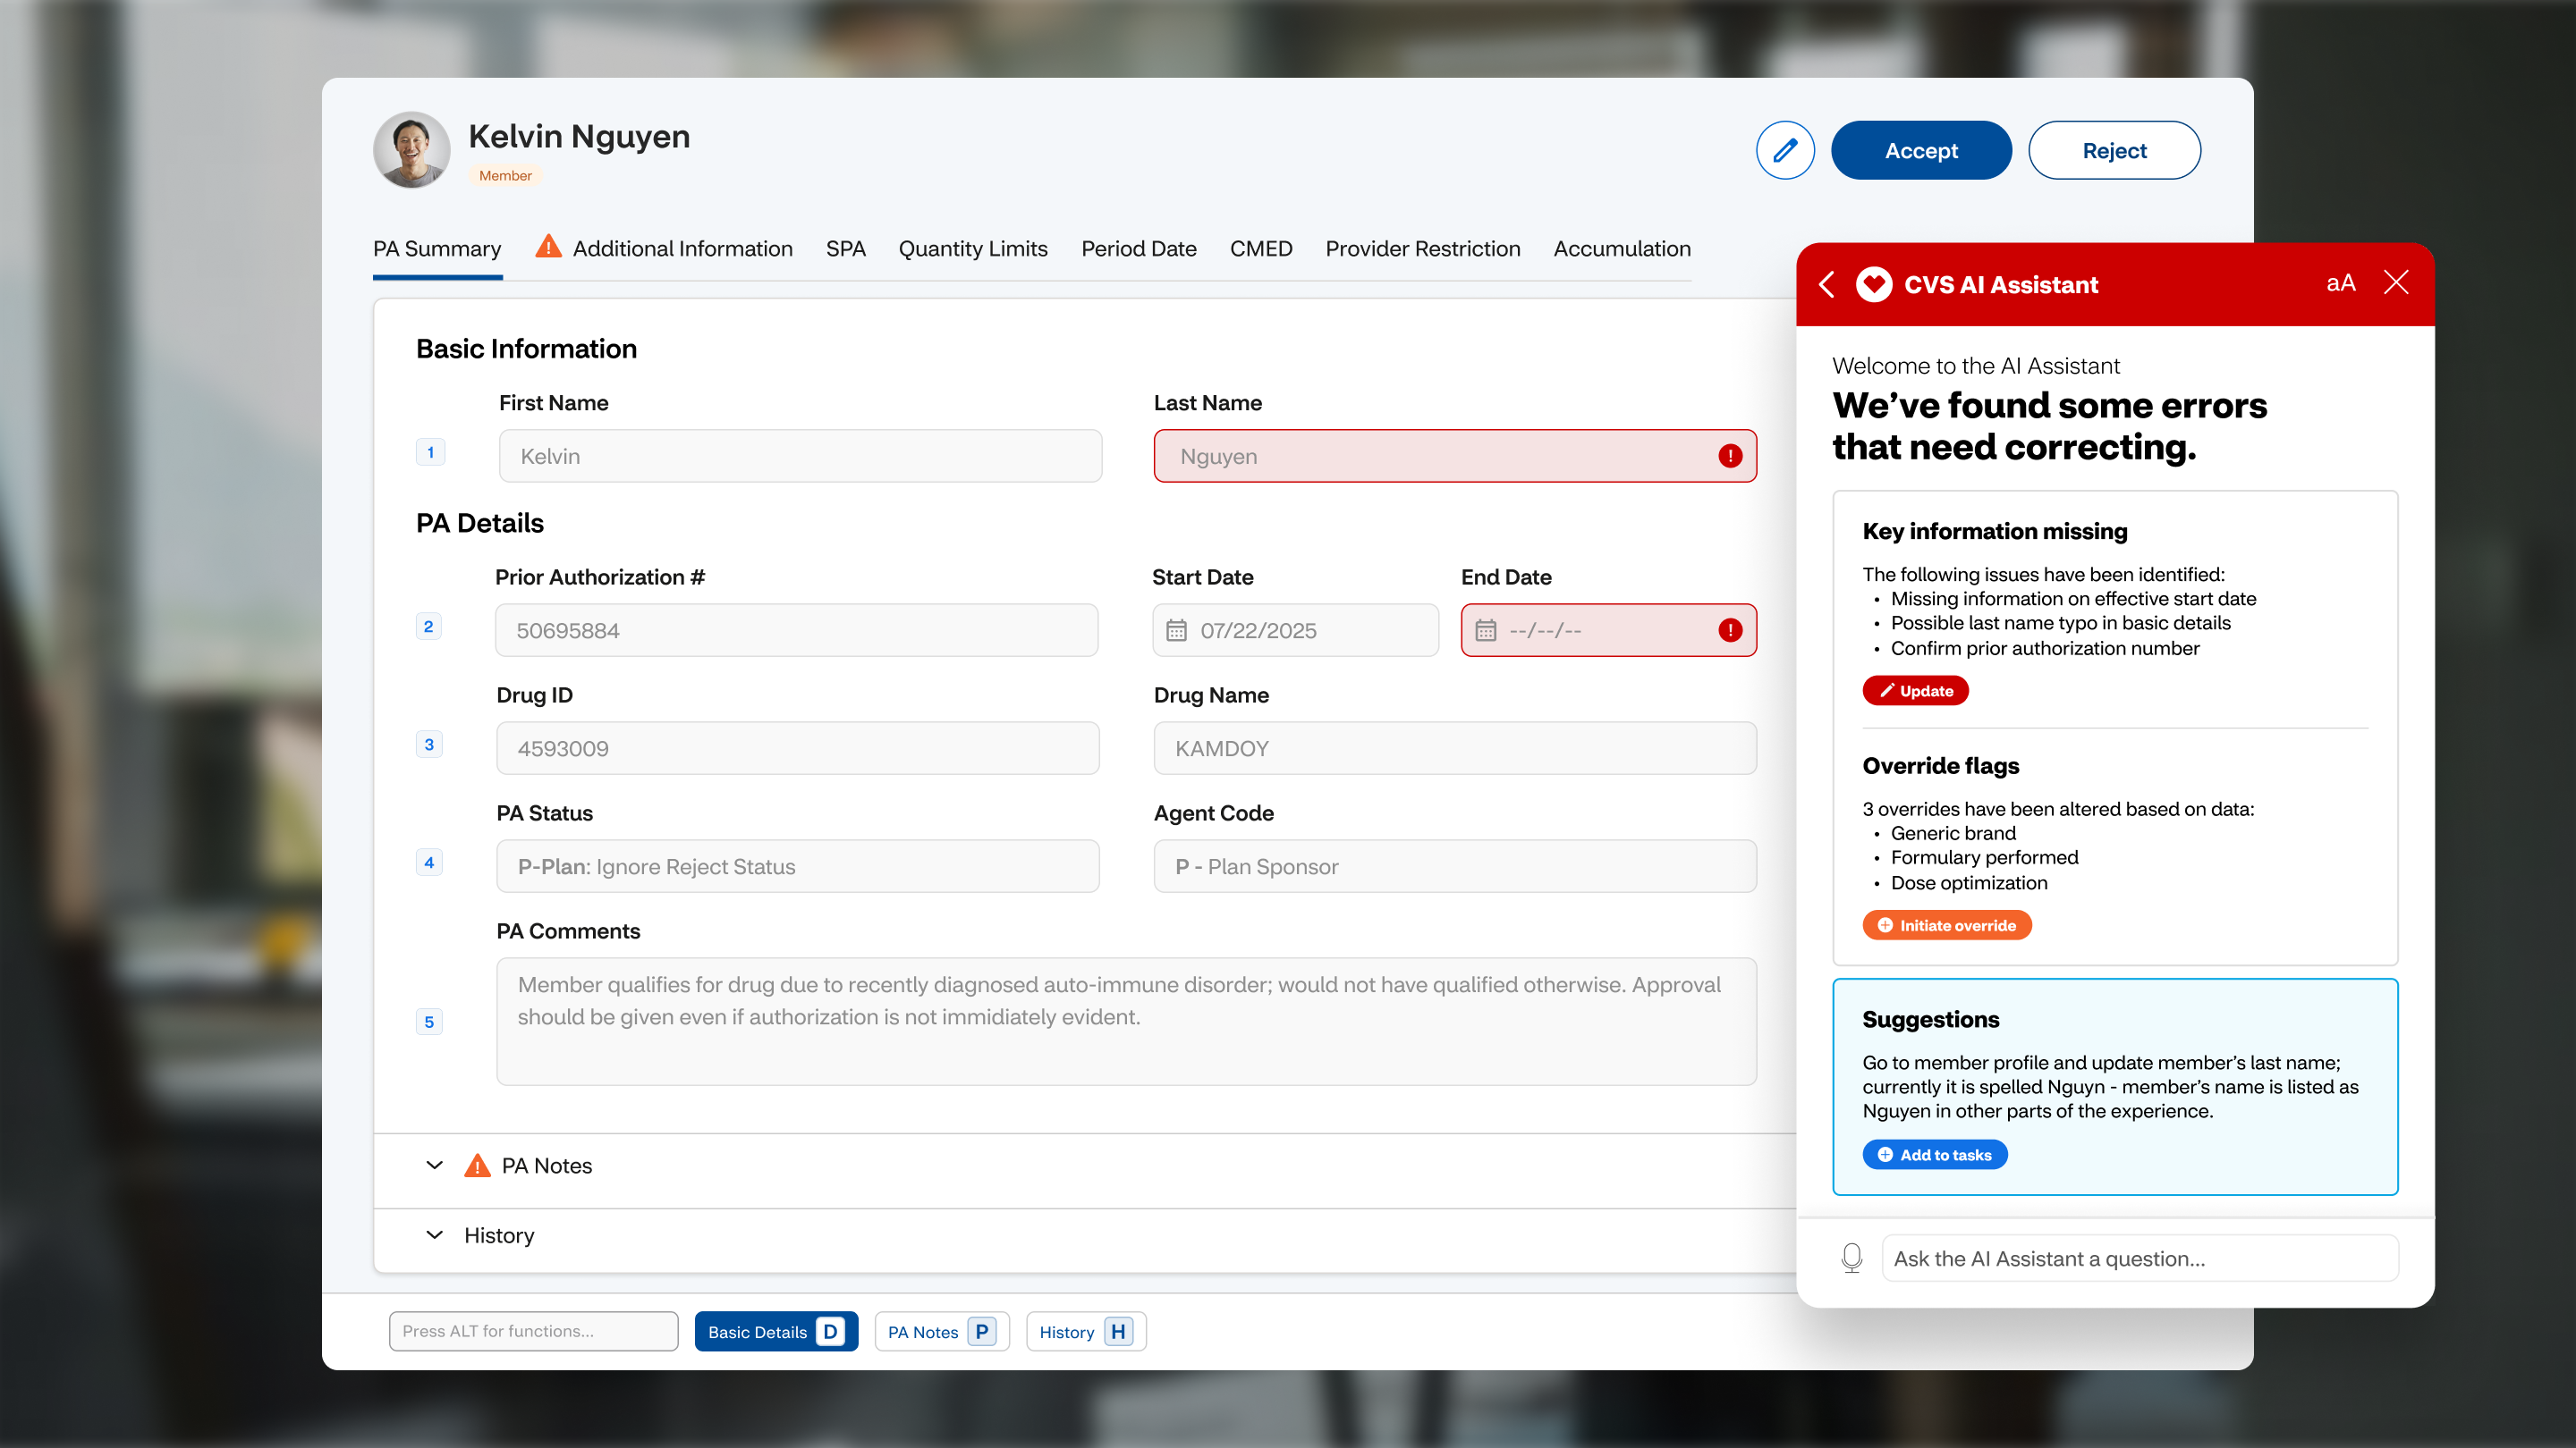
Task: Open the SPA tab
Action: pyautogui.click(x=845, y=248)
